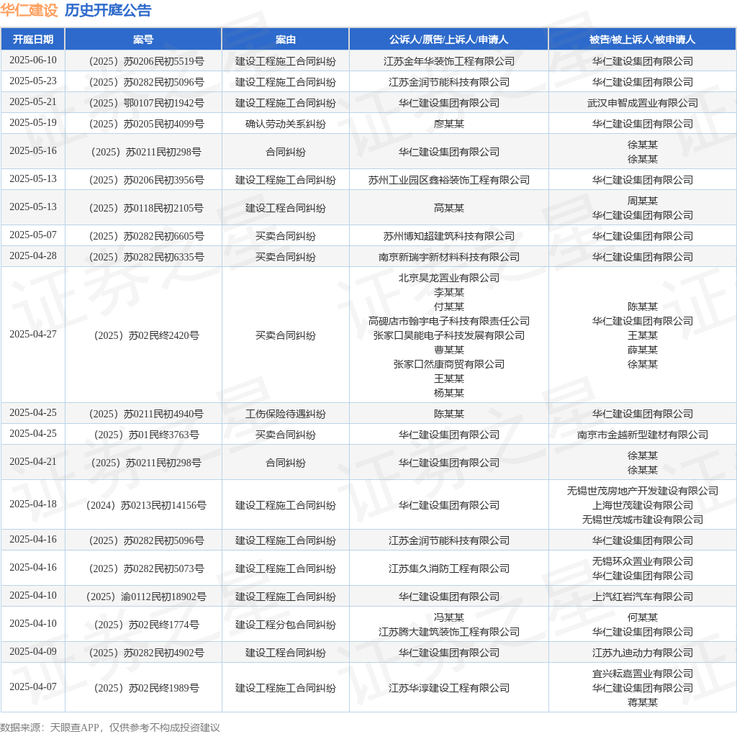The height and width of the screenshot is (734, 737).
Task: Click defendant 宜兴耘嘉置业有限公司
Action: tap(642, 674)
